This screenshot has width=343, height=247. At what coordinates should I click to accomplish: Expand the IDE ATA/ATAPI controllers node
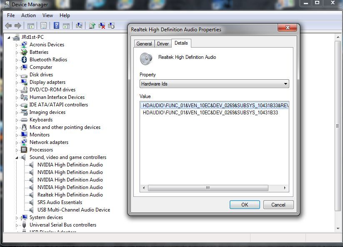pyautogui.click(x=17, y=105)
